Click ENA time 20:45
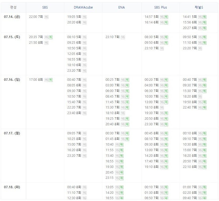The width and height of the screenshot is (219, 201). 109,172
